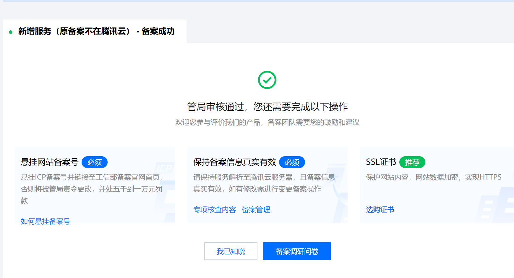This screenshot has height=278, width=514.
Task: Open 如何悬挂备案号
Action: point(45,221)
